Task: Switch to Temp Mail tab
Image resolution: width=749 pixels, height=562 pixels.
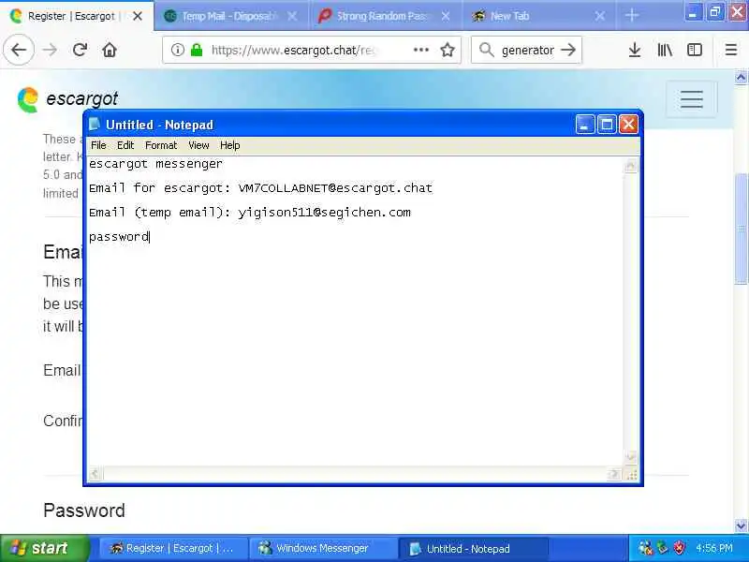Action: (x=229, y=16)
